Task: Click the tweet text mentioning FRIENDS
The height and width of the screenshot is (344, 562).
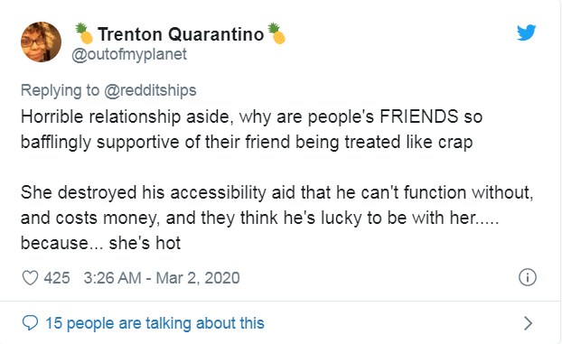Action: 251,116
